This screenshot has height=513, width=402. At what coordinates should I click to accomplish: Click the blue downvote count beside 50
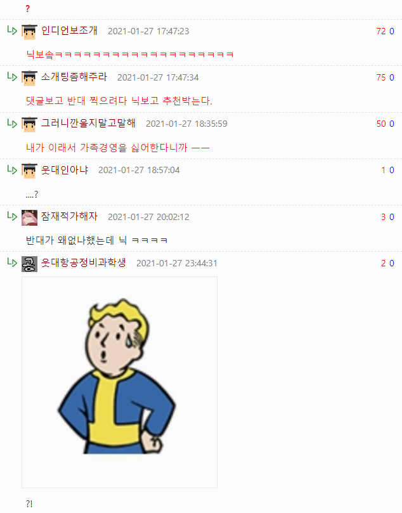click(391, 124)
